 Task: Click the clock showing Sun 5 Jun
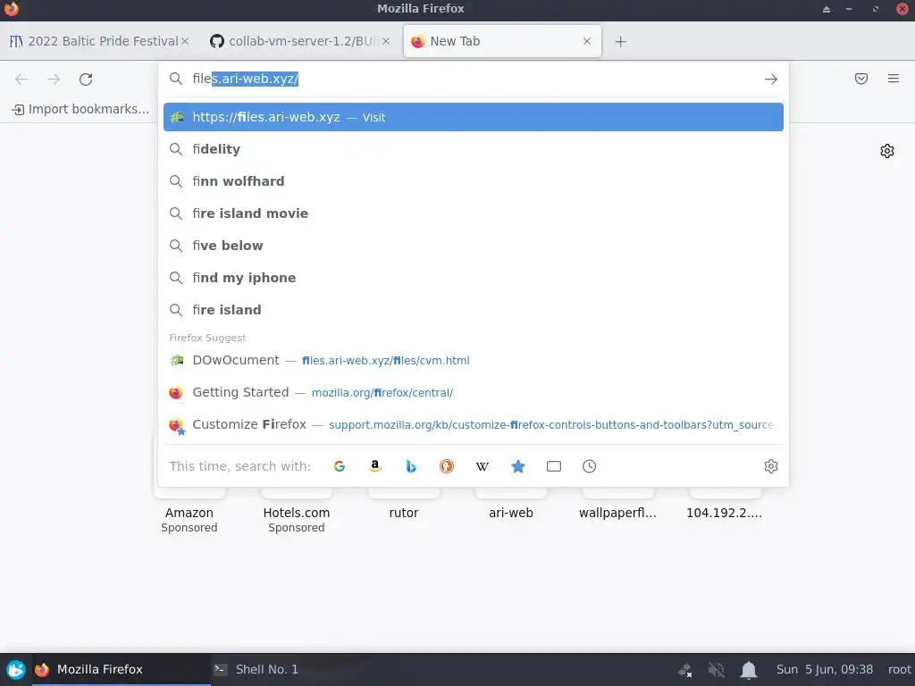[x=825, y=669]
